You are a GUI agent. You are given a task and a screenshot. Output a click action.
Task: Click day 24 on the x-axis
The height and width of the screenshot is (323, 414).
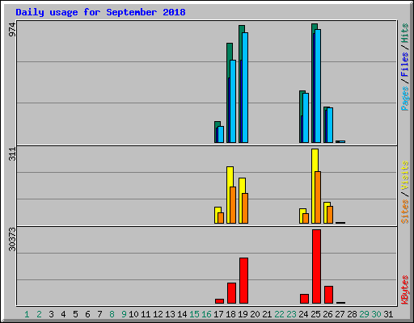point(303,314)
